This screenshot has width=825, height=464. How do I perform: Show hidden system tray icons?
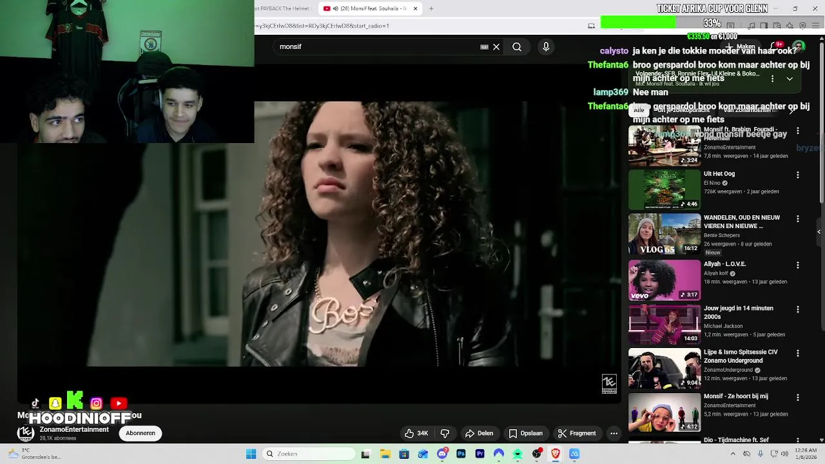[733, 454]
